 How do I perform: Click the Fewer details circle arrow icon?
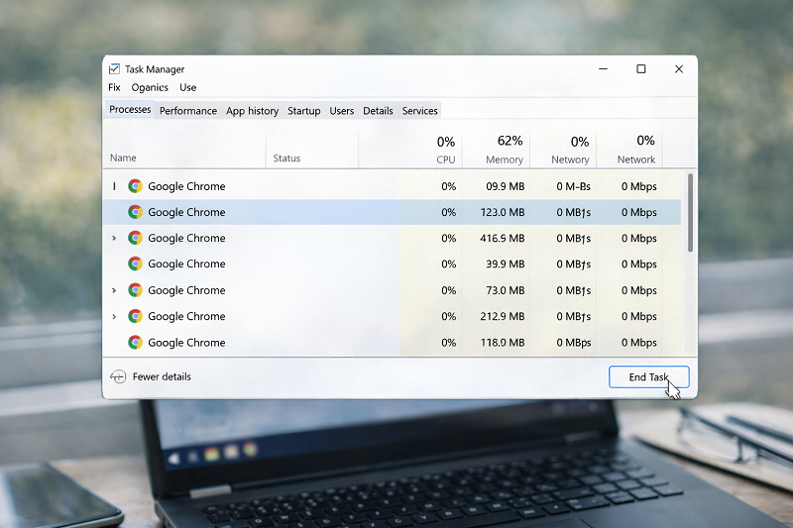[118, 376]
